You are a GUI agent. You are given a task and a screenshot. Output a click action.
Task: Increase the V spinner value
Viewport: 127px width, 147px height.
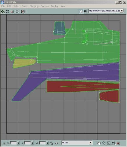[x=32, y=142]
